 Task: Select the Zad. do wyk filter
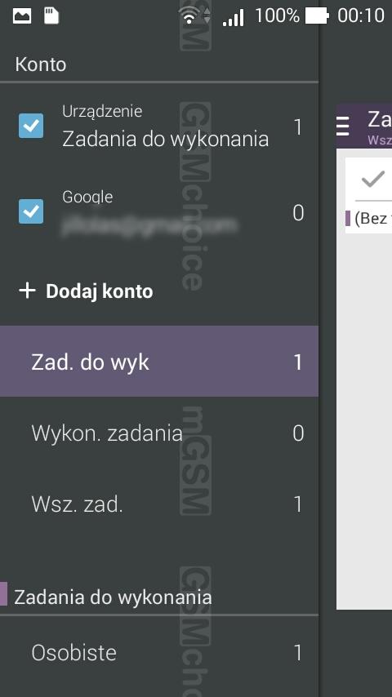coord(159,361)
